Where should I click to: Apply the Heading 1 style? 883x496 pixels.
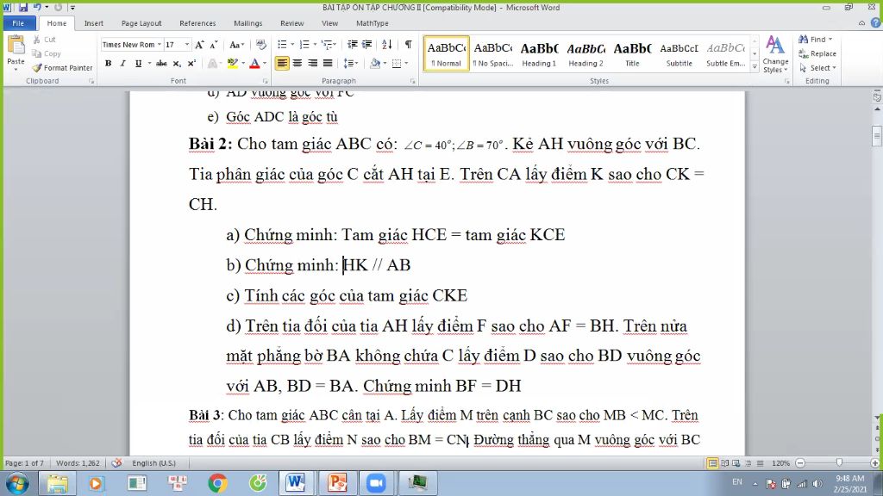tap(539, 54)
